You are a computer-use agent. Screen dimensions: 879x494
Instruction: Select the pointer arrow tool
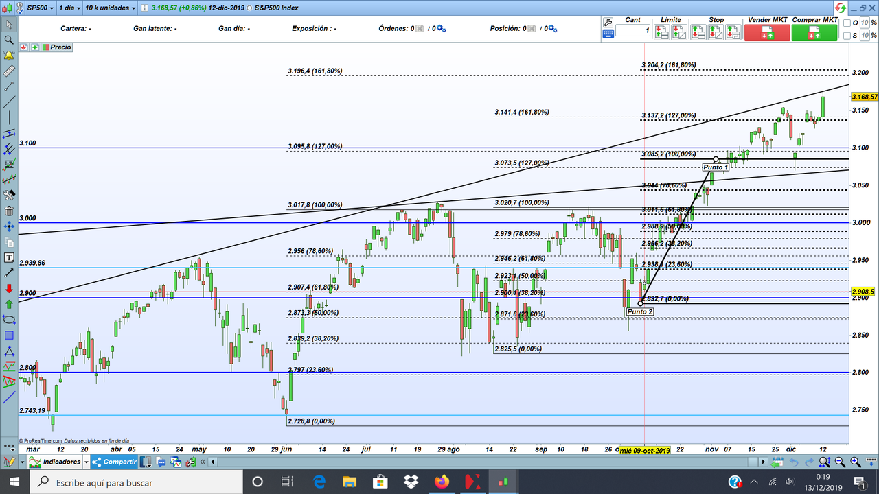coord(10,23)
